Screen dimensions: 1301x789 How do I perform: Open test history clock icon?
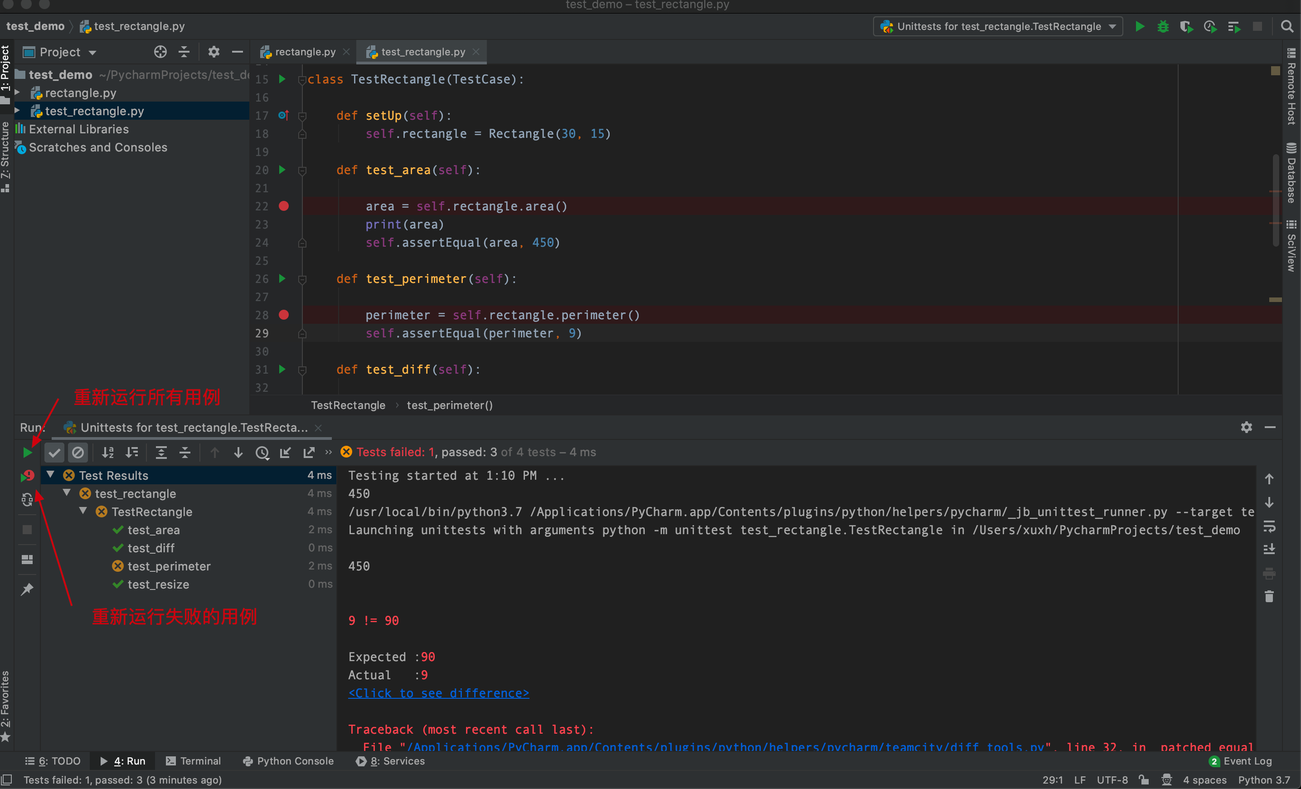click(x=262, y=453)
